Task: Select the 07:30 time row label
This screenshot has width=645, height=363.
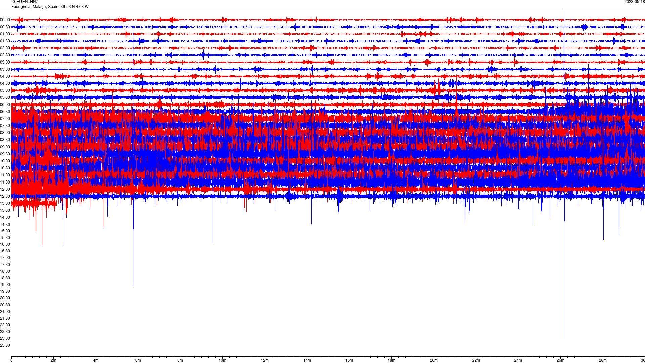Action: 5,126
